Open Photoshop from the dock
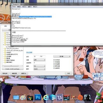This screenshot has height=103, width=103. tap(38, 97)
